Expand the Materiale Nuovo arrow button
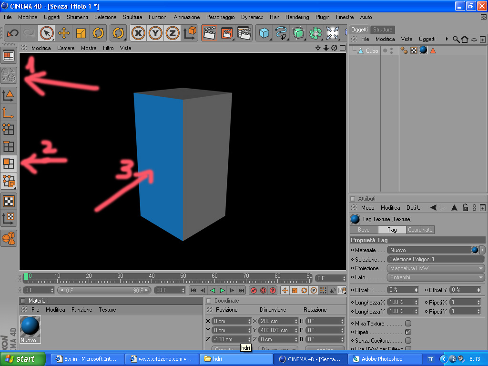Viewport: 488px width, 366px height. pyautogui.click(x=482, y=250)
